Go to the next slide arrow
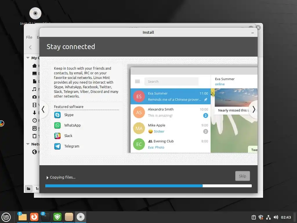This screenshot has width=297, height=223. click(253, 109)
